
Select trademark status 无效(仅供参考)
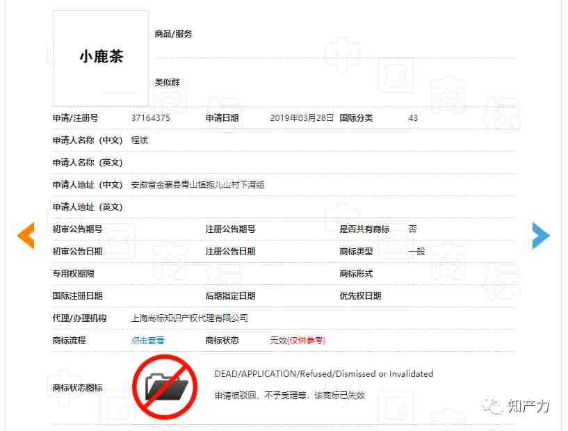[x=298, y=341]
